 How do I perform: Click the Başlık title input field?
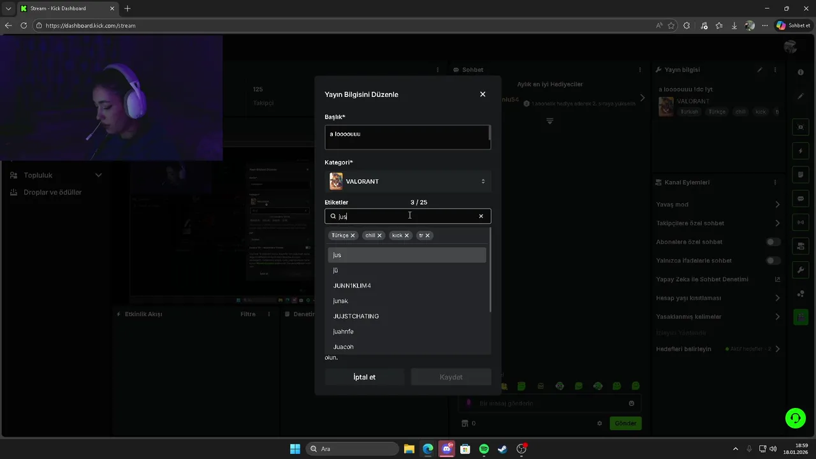coord(408,137)
